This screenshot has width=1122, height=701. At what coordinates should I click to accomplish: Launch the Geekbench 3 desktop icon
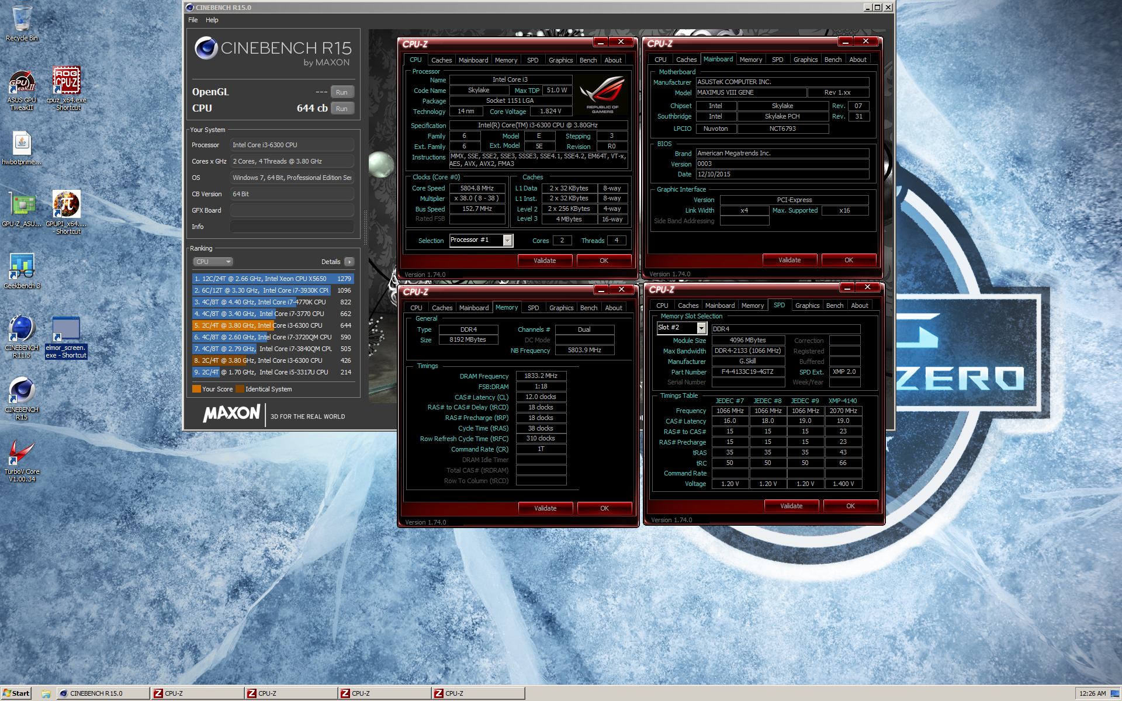[22, 271]
